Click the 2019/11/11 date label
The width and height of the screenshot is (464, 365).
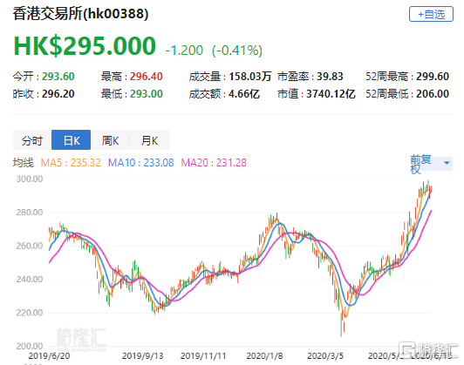(203, 355)
